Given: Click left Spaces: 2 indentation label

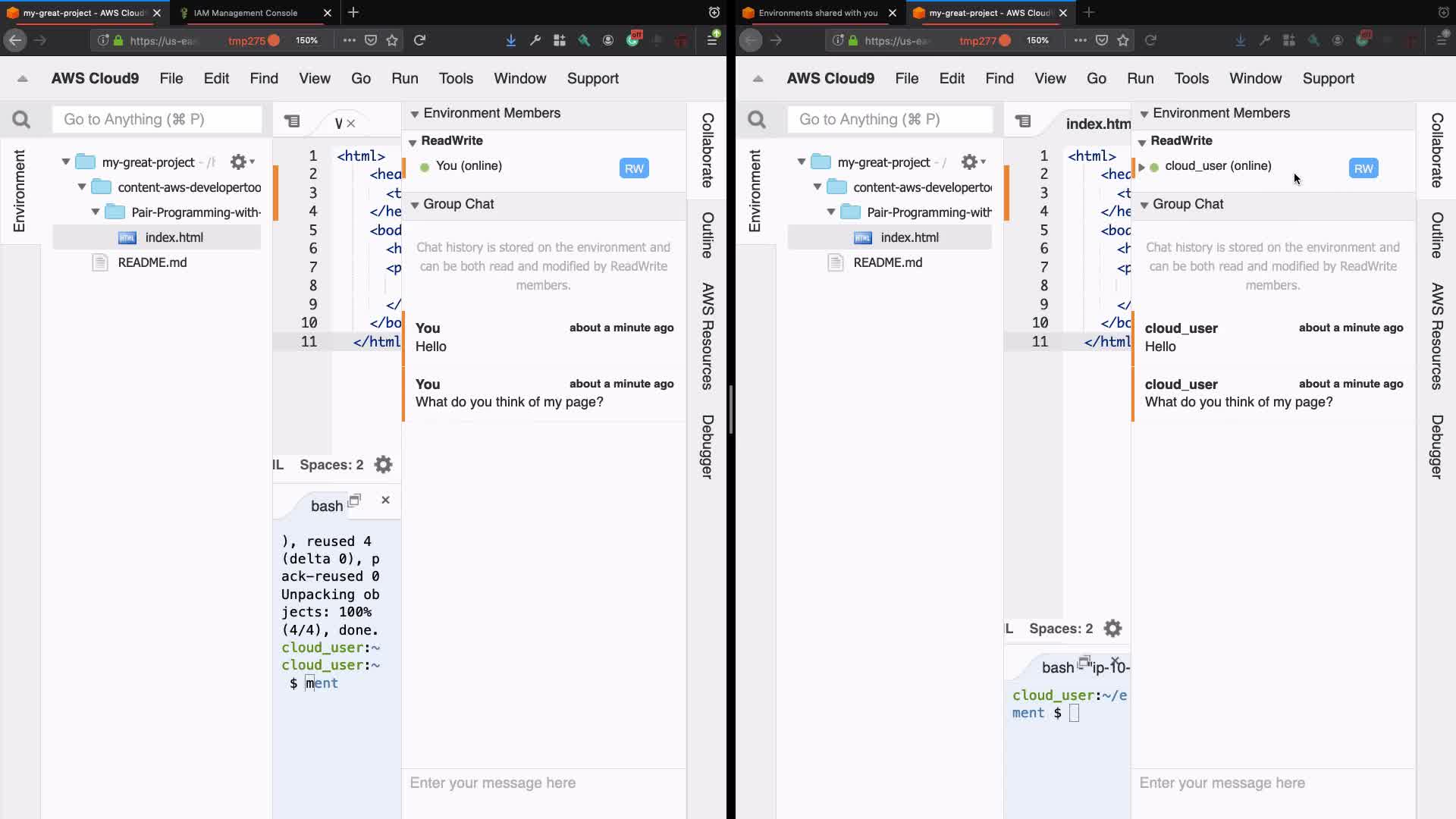Looking at the screenshot, I should (x=331, y=465).
